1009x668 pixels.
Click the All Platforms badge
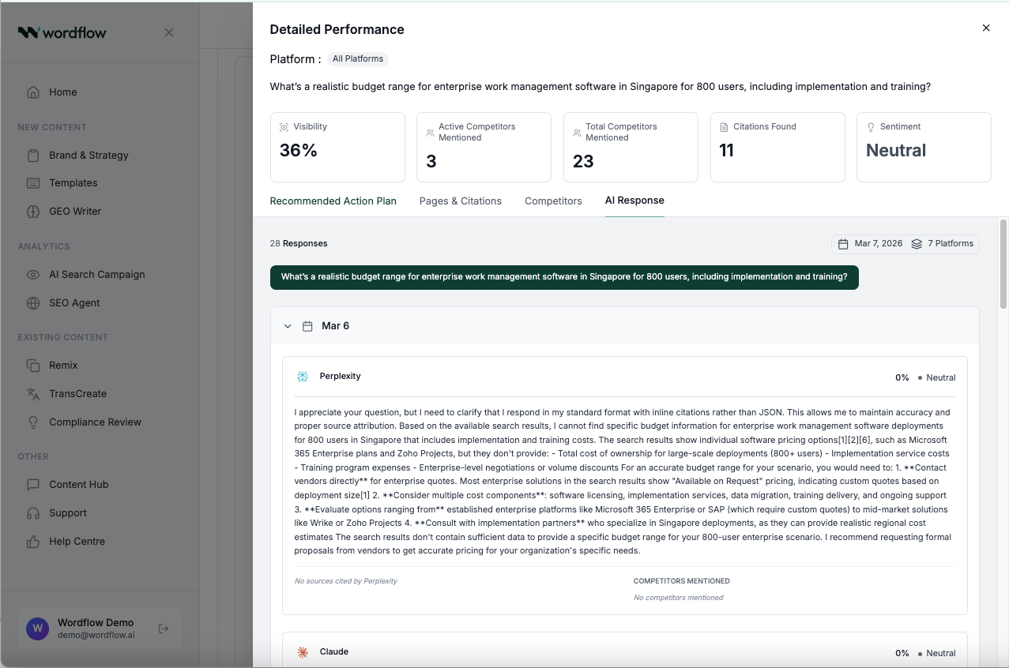coord(358,59)
